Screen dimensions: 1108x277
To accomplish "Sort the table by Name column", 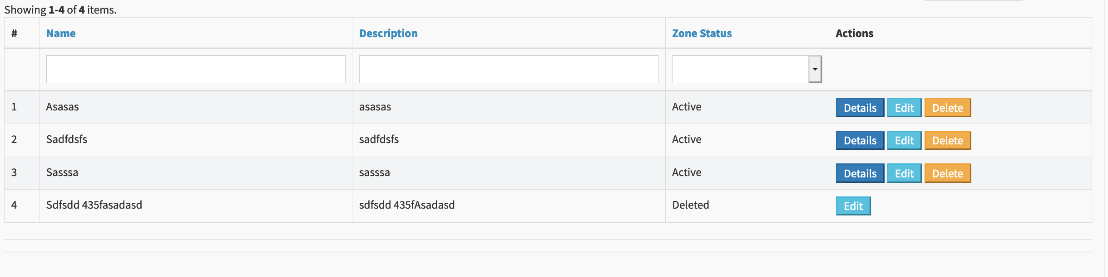I will tap(61, 33).
